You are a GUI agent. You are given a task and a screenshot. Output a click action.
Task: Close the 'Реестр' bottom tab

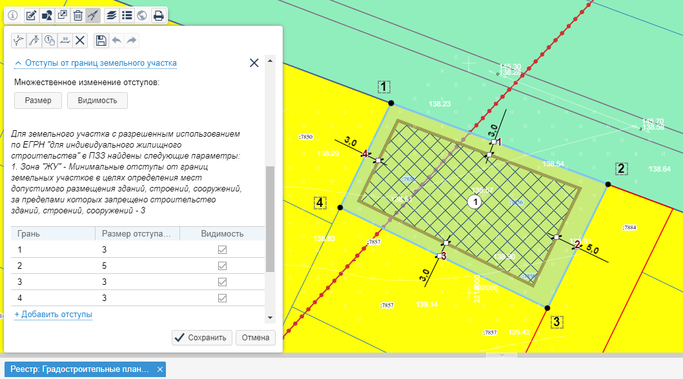tap(158, 369)
